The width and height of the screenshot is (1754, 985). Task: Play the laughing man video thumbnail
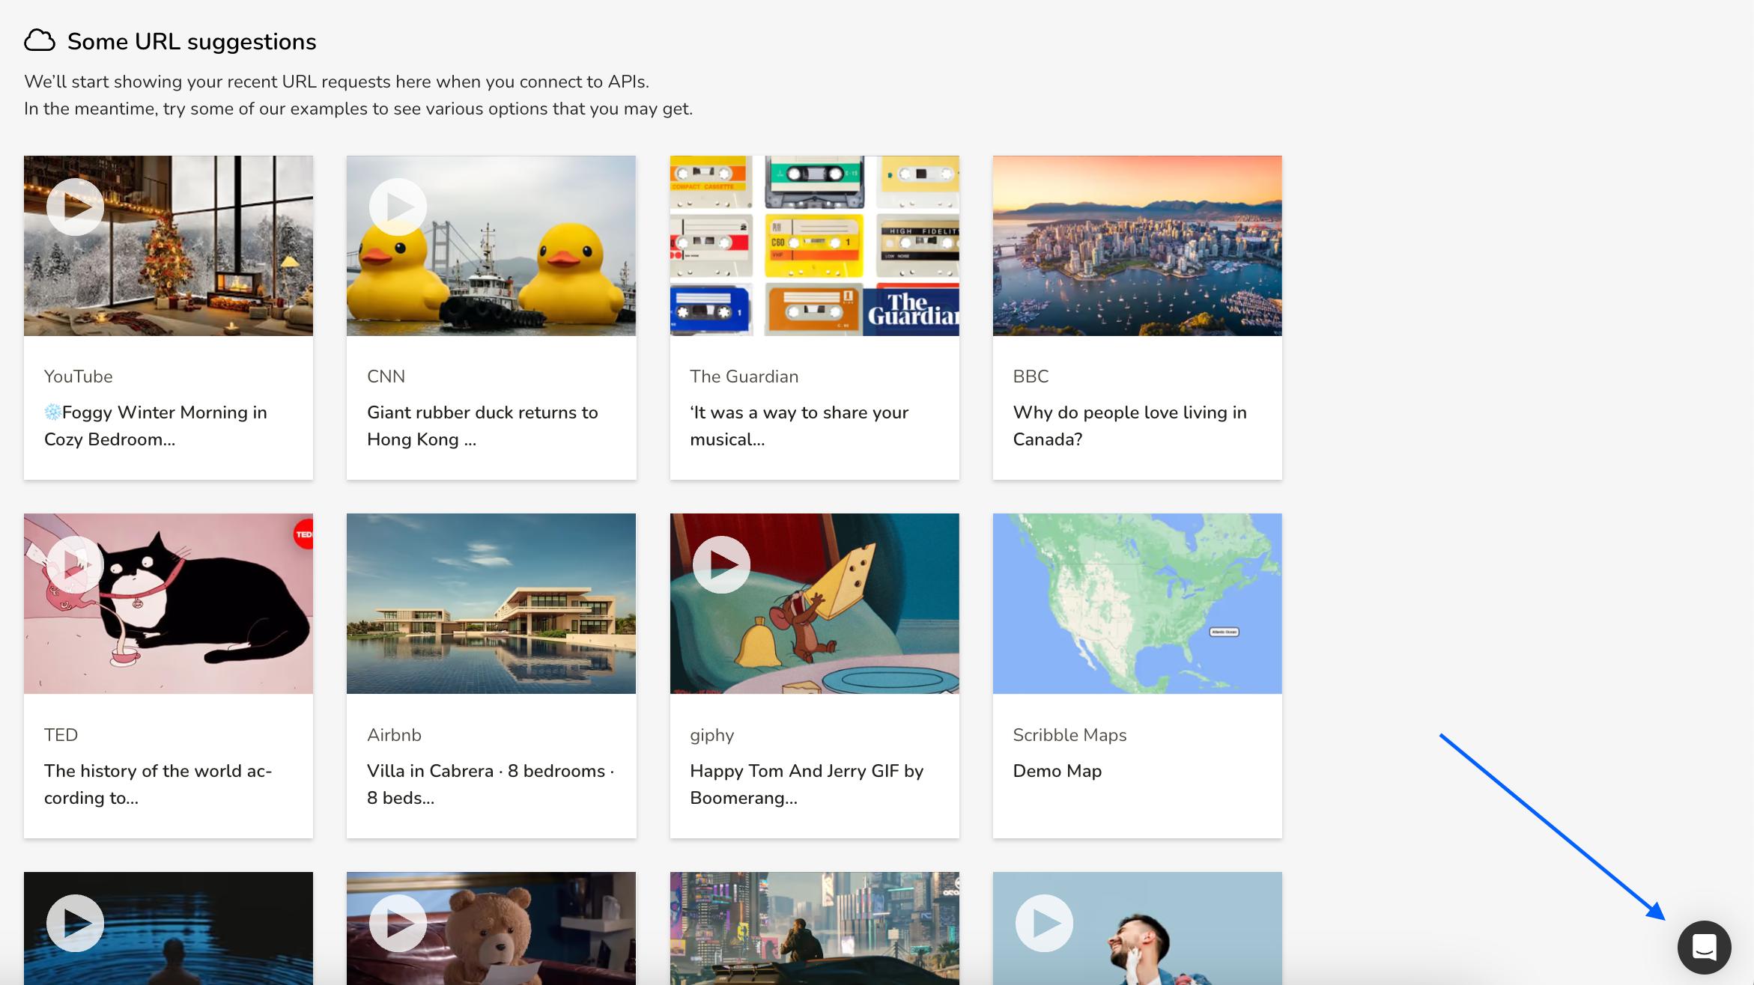click(x=1043, y=923)
